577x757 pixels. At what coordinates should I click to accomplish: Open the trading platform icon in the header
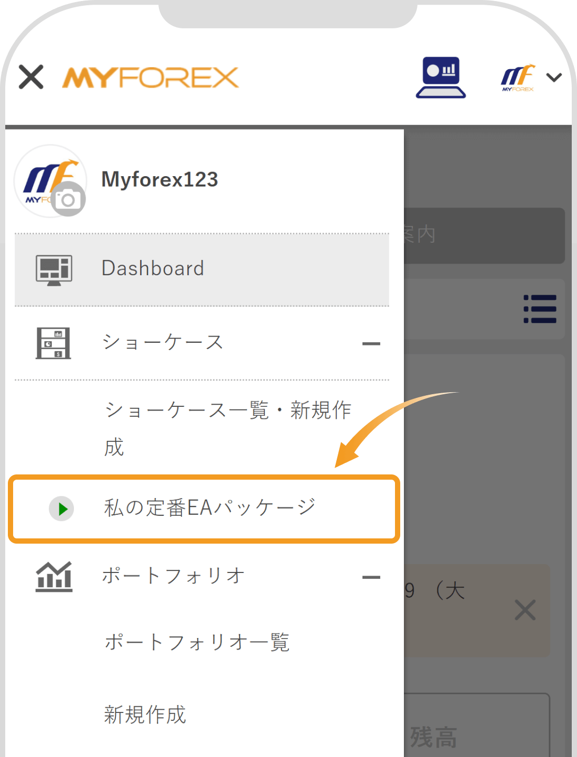point(441,78)
